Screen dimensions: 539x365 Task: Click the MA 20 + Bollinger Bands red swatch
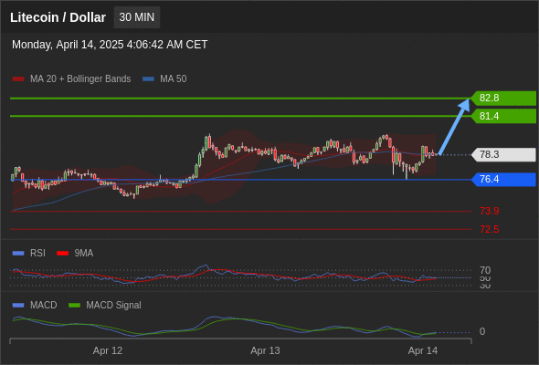18,79
